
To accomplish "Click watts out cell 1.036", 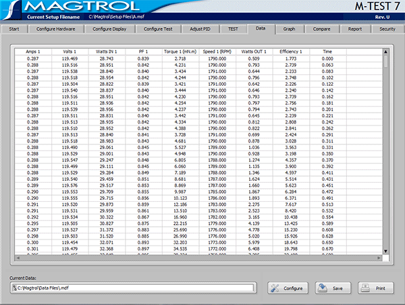I will [x=254, y=148].
